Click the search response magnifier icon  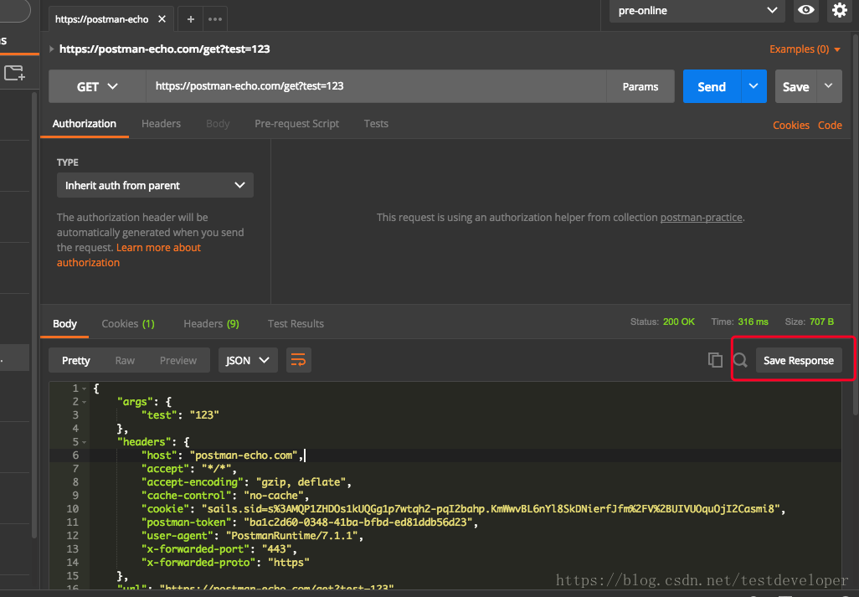(x=740, y=360)
